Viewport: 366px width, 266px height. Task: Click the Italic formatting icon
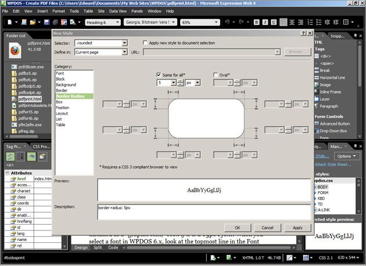click(x=265, y=22)
